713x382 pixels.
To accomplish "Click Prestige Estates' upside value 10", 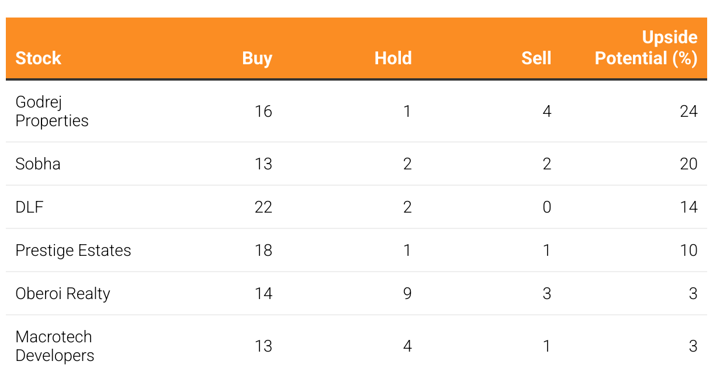I will 688,250.
